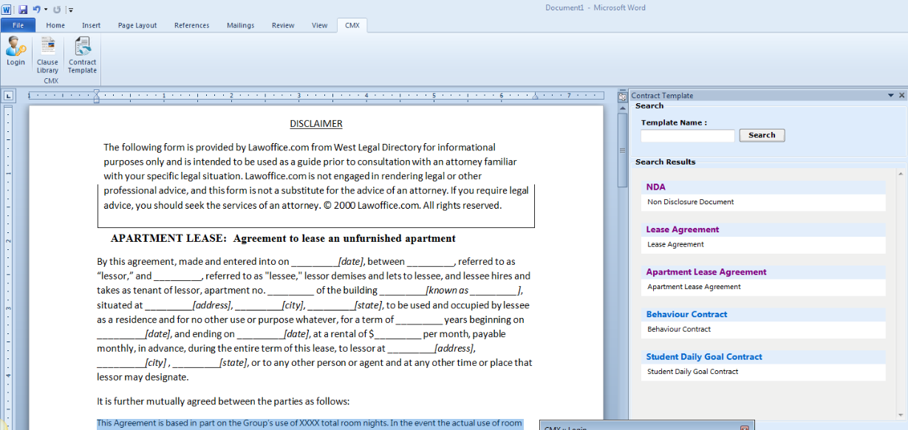Open the Contract Template pane options dropdown
Viewport: 908px width, 430px height.
[891, 96]
